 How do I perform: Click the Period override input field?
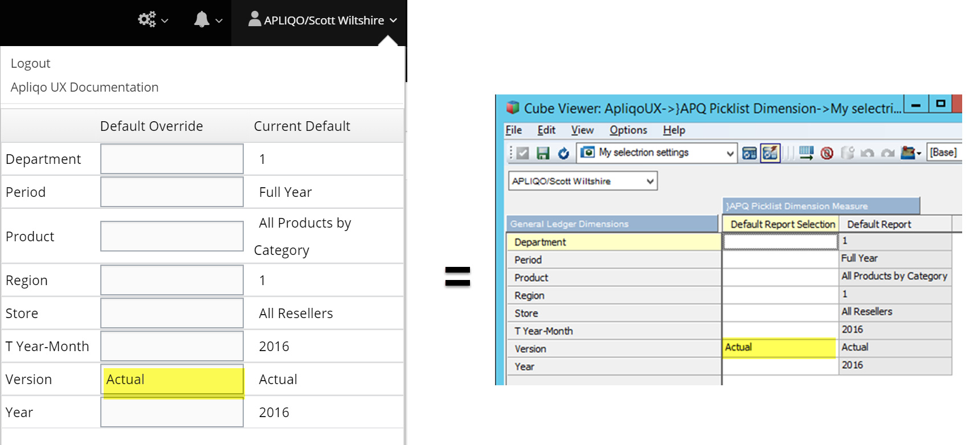[x=172, y=192]
